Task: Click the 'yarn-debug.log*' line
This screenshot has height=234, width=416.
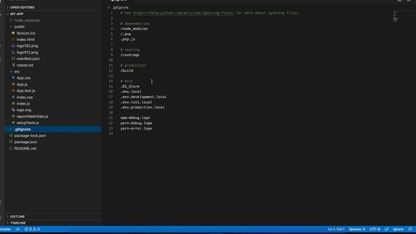Action: click(136, 123)
